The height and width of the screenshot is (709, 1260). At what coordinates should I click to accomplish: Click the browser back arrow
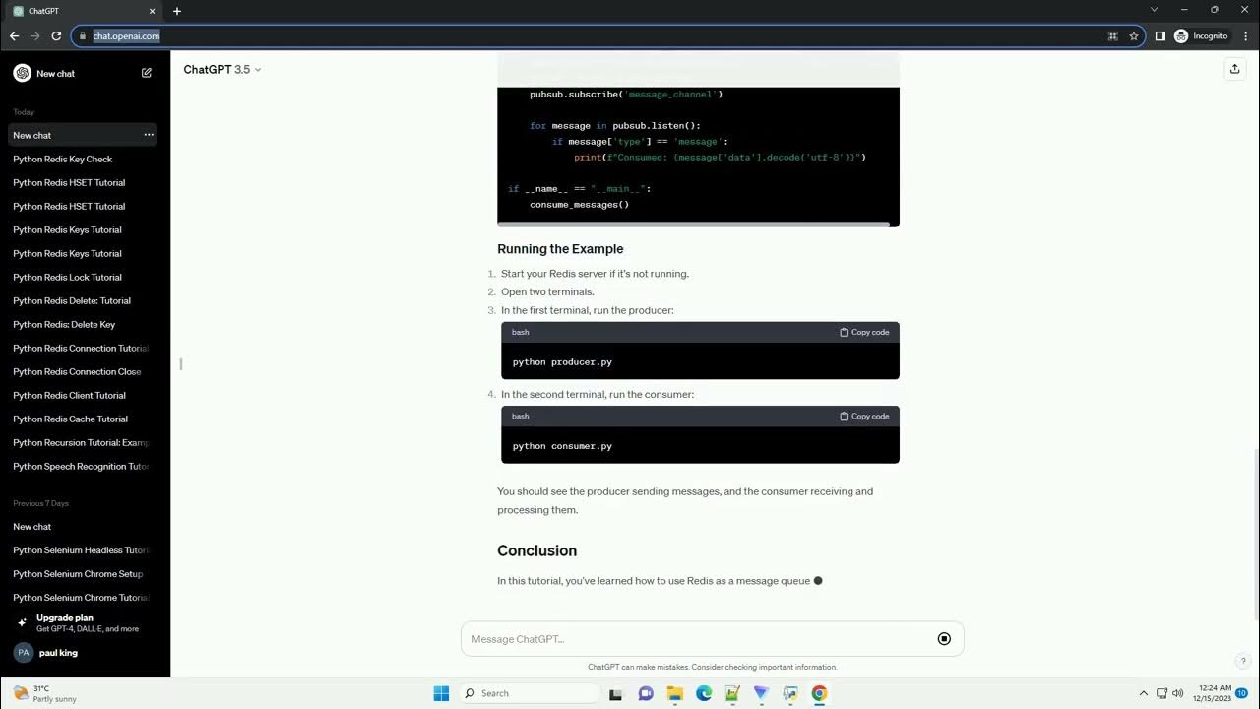pyautogui.click(x=14, y=36)
